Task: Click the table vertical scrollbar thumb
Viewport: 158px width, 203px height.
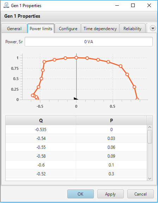Action: [150, 137]
